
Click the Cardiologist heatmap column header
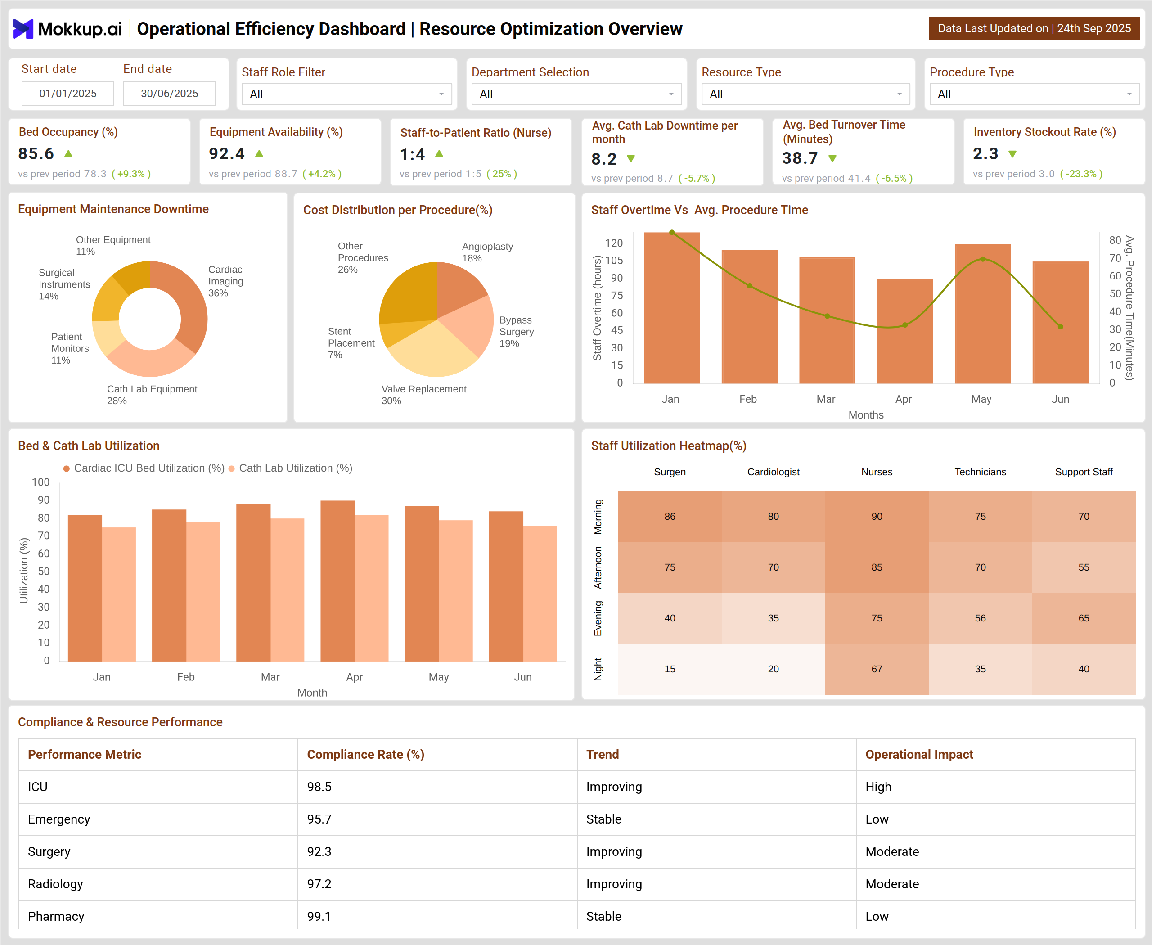click(x=774, y=472)
